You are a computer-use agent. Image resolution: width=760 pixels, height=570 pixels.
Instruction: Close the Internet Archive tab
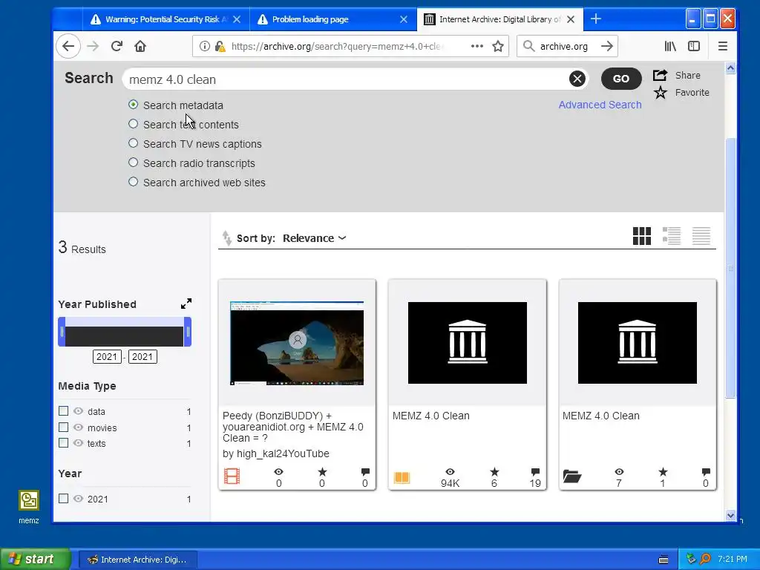tap(571, 19)
